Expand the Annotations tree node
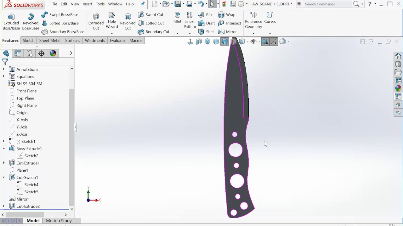The width and height of the screenshot is (403, 226). [4, 69]
